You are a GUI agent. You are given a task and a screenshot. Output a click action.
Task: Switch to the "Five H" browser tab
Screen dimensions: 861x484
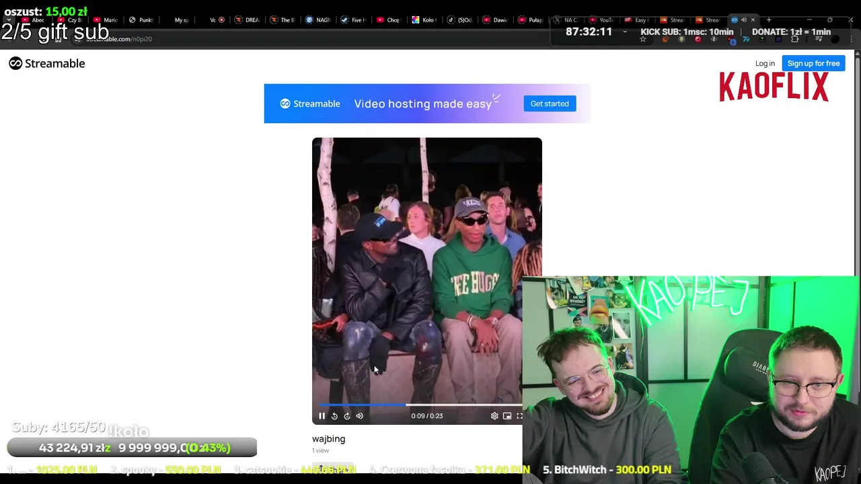pyautogui.click(x=353, y=20)
